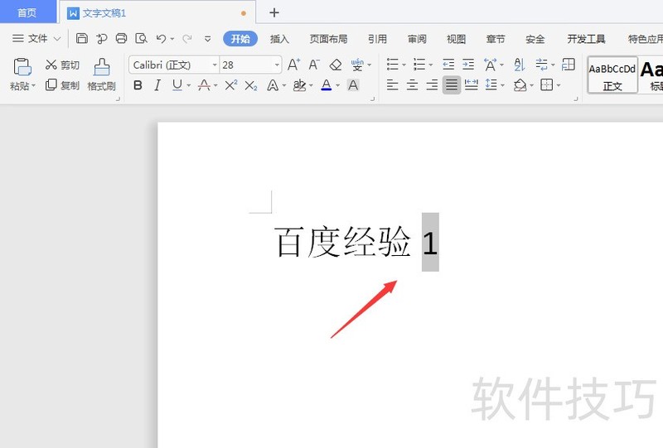Expand underline style dropdown arrow
This screenshot has height=448, width=663.
[x=189, y=86]
